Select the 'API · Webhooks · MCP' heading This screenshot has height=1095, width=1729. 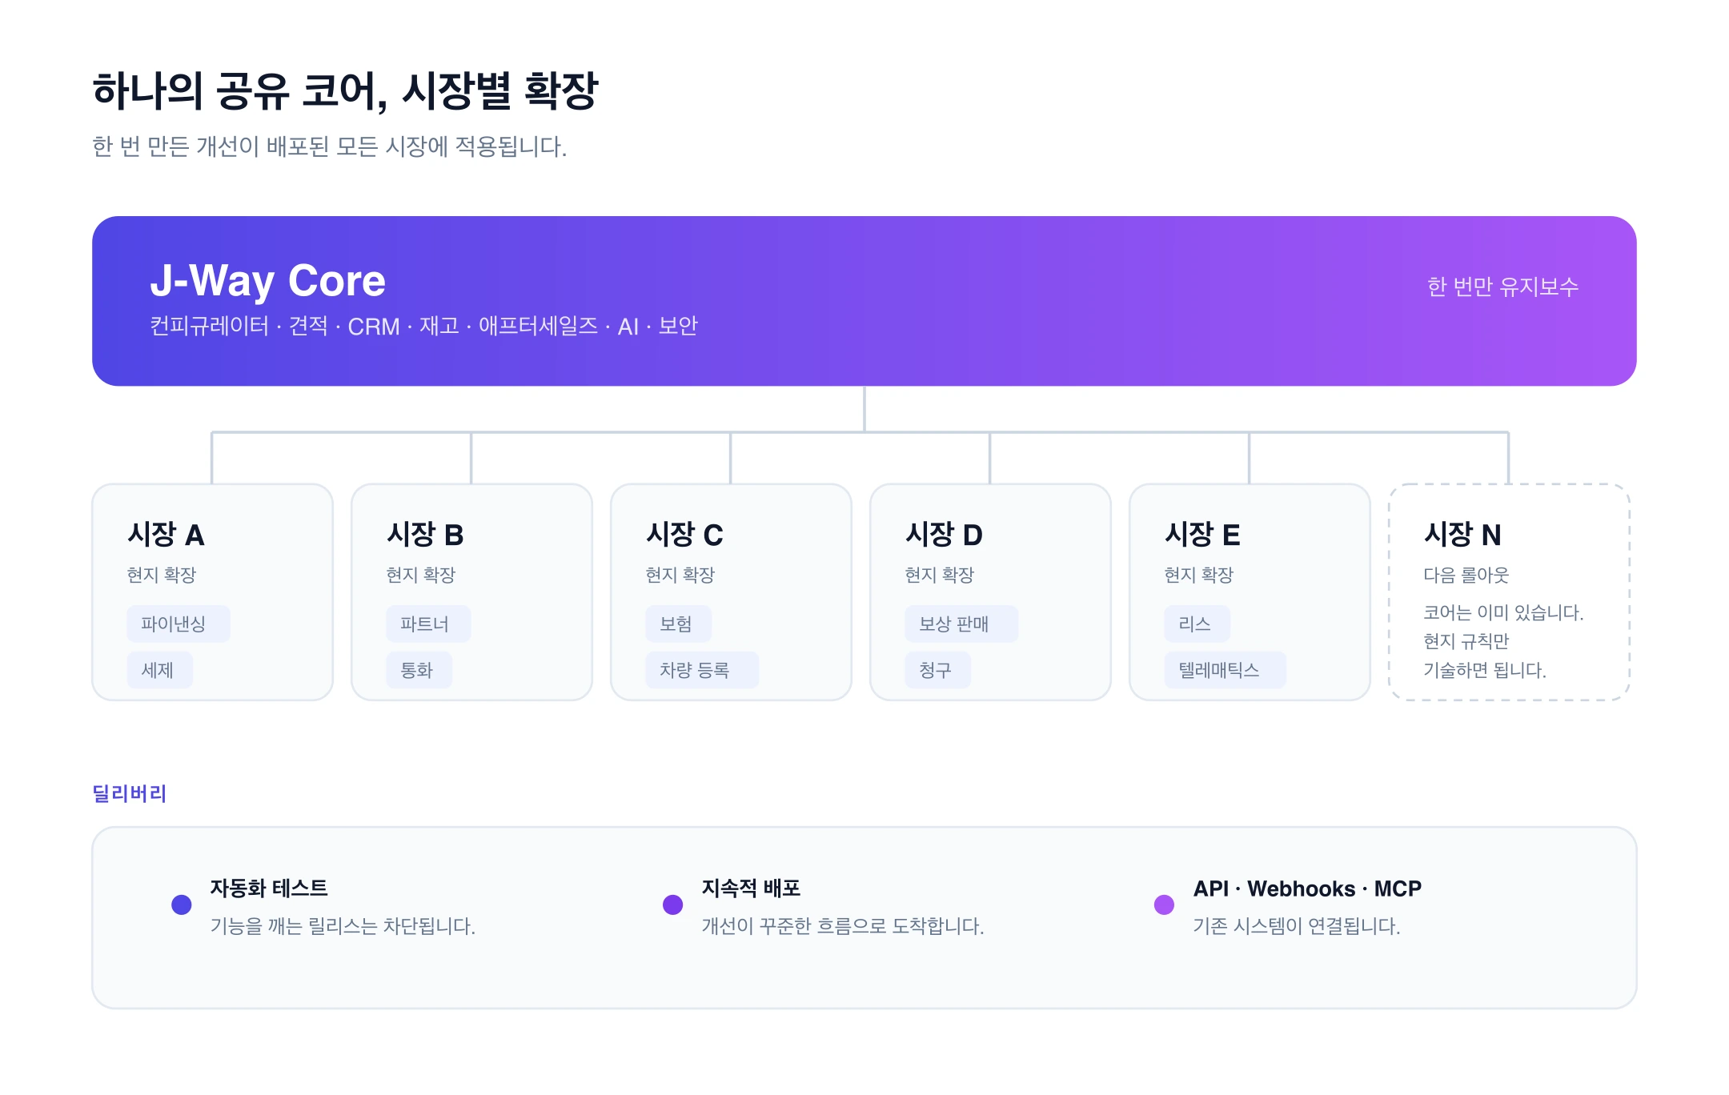point(1307,888)
